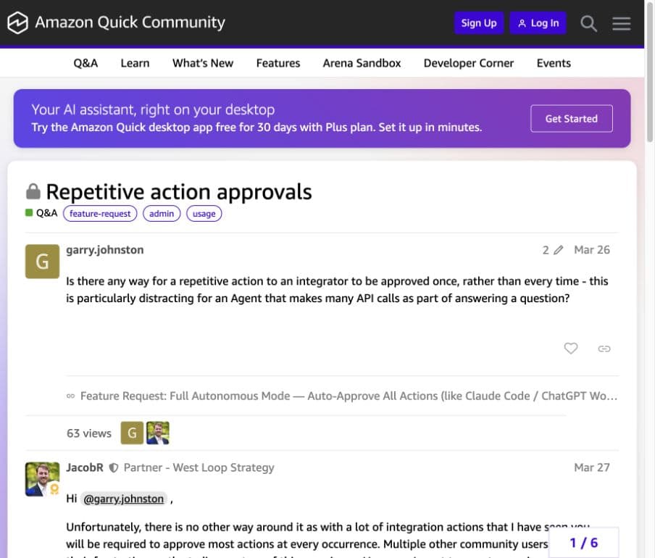Select the usage tag
This screenshot has width=655, height=558.
pos(204,214)
